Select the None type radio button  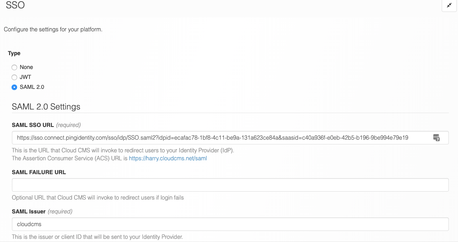pyautogui.click(x=14, y=67)
